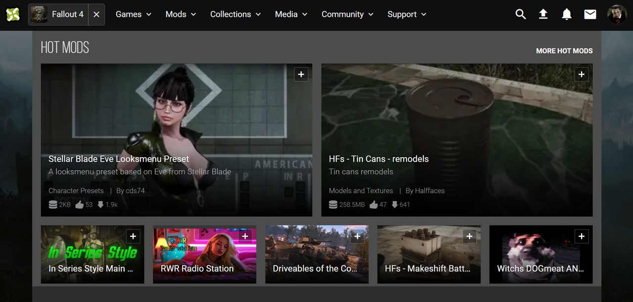Image resolution: width=633 pixels, height=302 pixels.
Task: Expand the Media dropdown menu
Action: click(291, 14)
